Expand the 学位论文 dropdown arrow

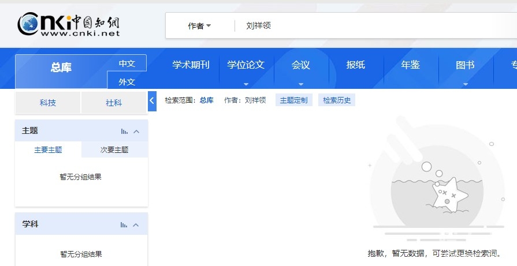(x=246, y=84)
